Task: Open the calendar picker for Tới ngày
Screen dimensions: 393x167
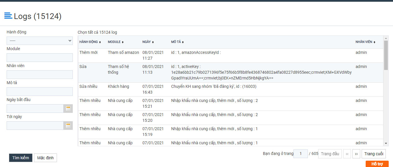Action: 69,126
